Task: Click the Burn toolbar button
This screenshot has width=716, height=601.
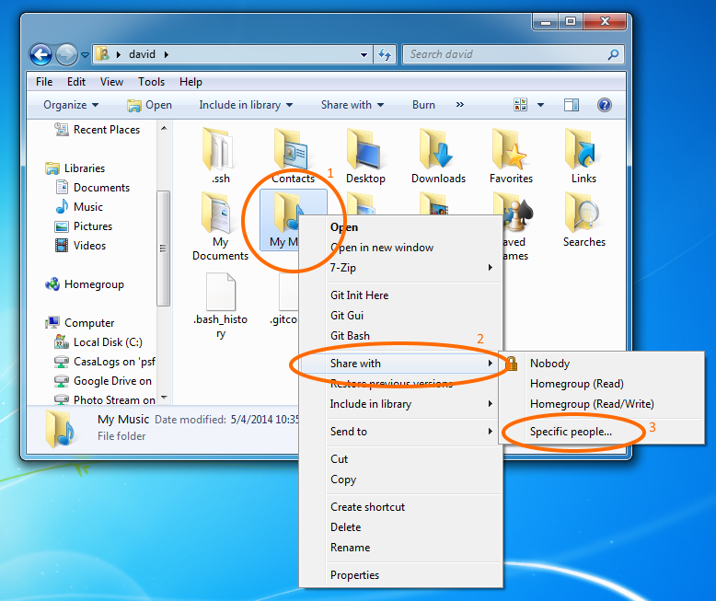Action: click(423, 105)
